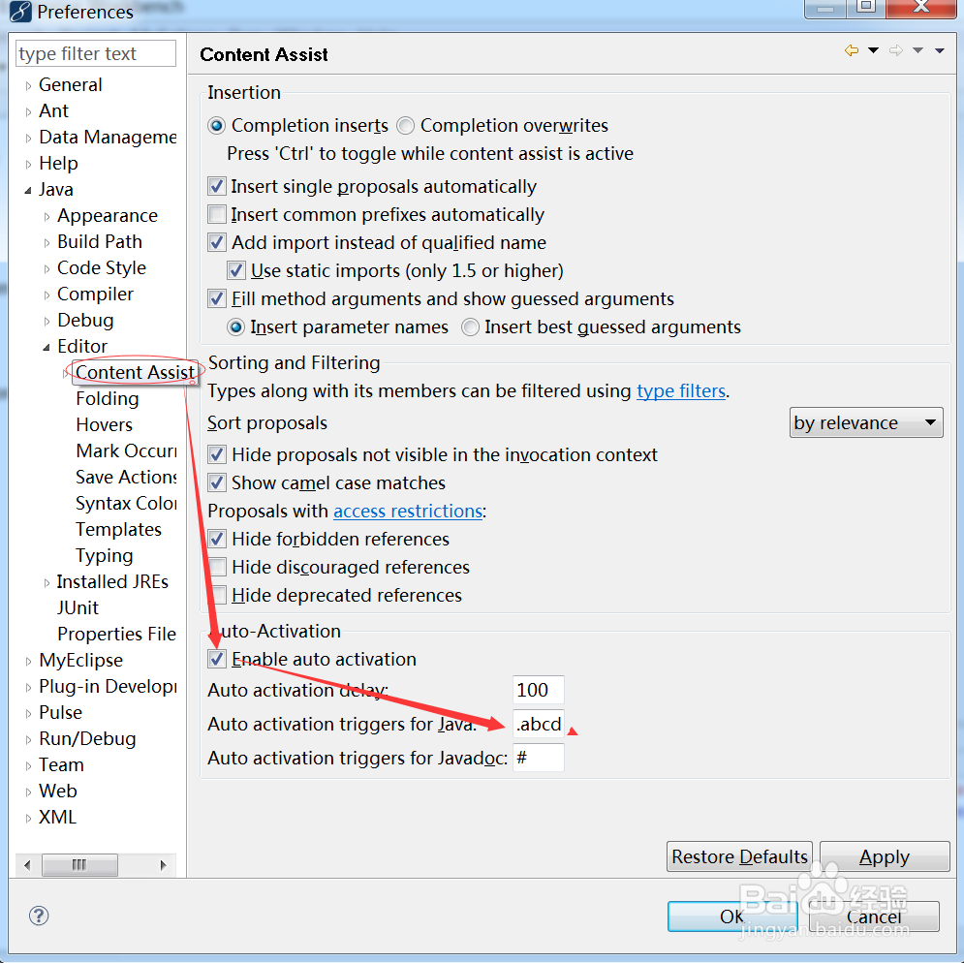Expand the MyEclipse tree node
The image size is (964, 963).
[28, 661]
